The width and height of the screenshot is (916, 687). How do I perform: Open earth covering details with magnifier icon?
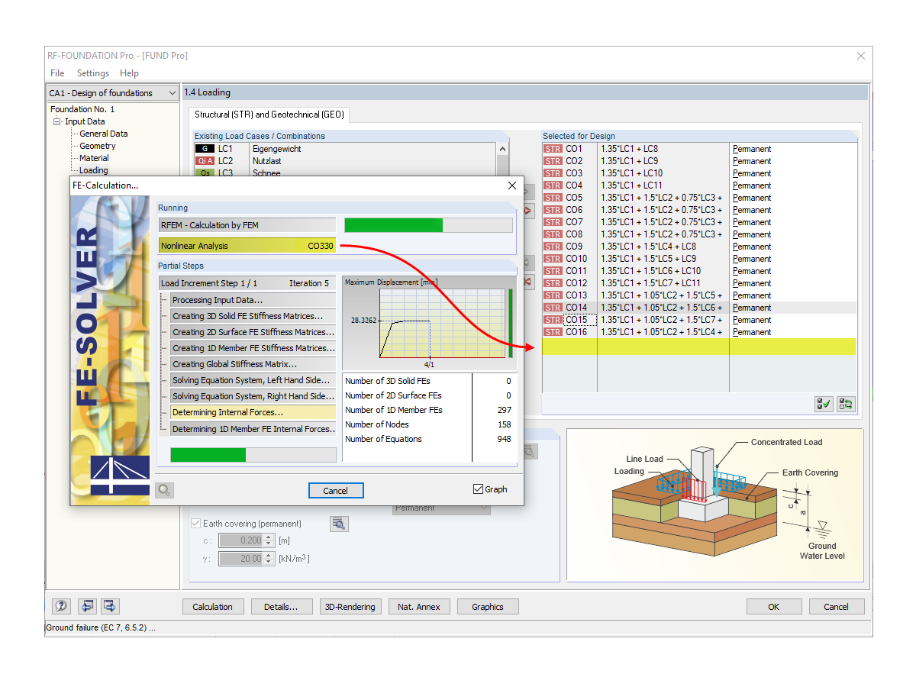339,524
